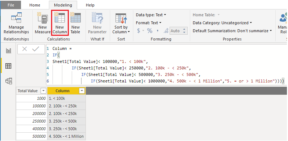Click 'Column =' on formula line 1

[62, 49]
